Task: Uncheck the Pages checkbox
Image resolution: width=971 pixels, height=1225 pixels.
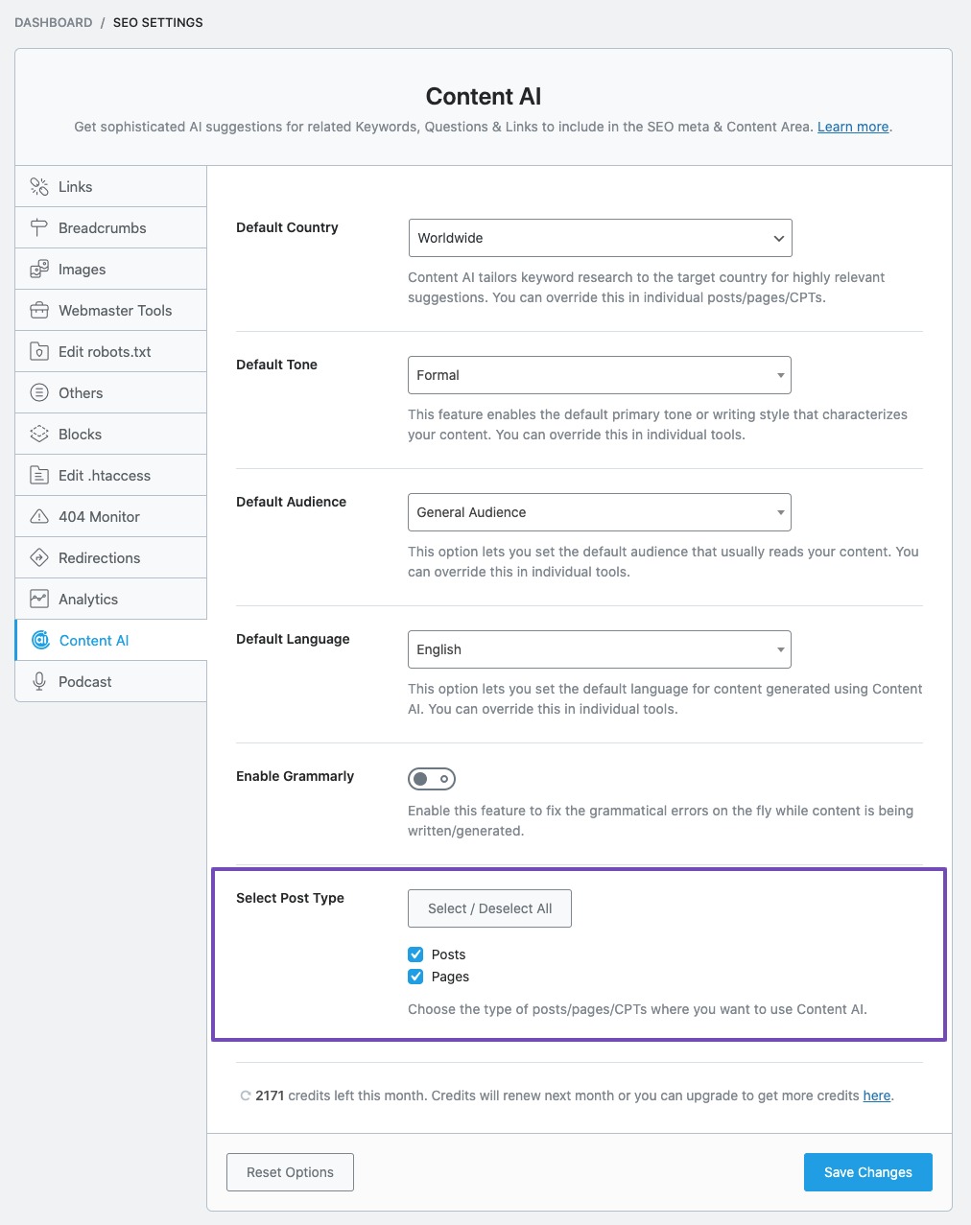Action: (415, 977)
